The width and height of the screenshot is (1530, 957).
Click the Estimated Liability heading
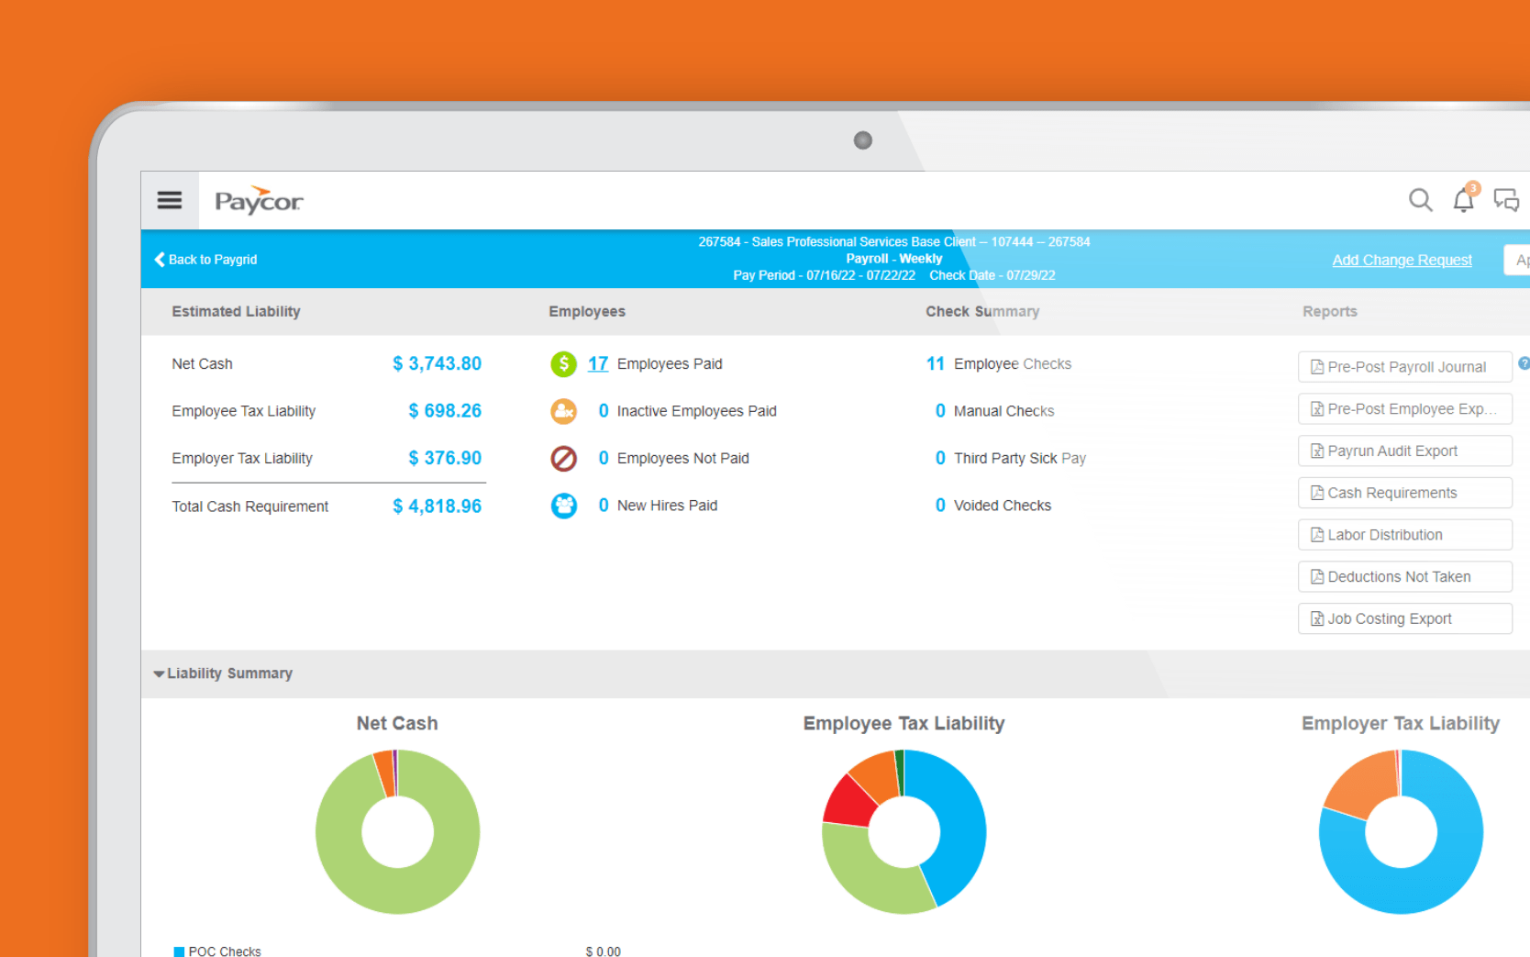[236, 312]
